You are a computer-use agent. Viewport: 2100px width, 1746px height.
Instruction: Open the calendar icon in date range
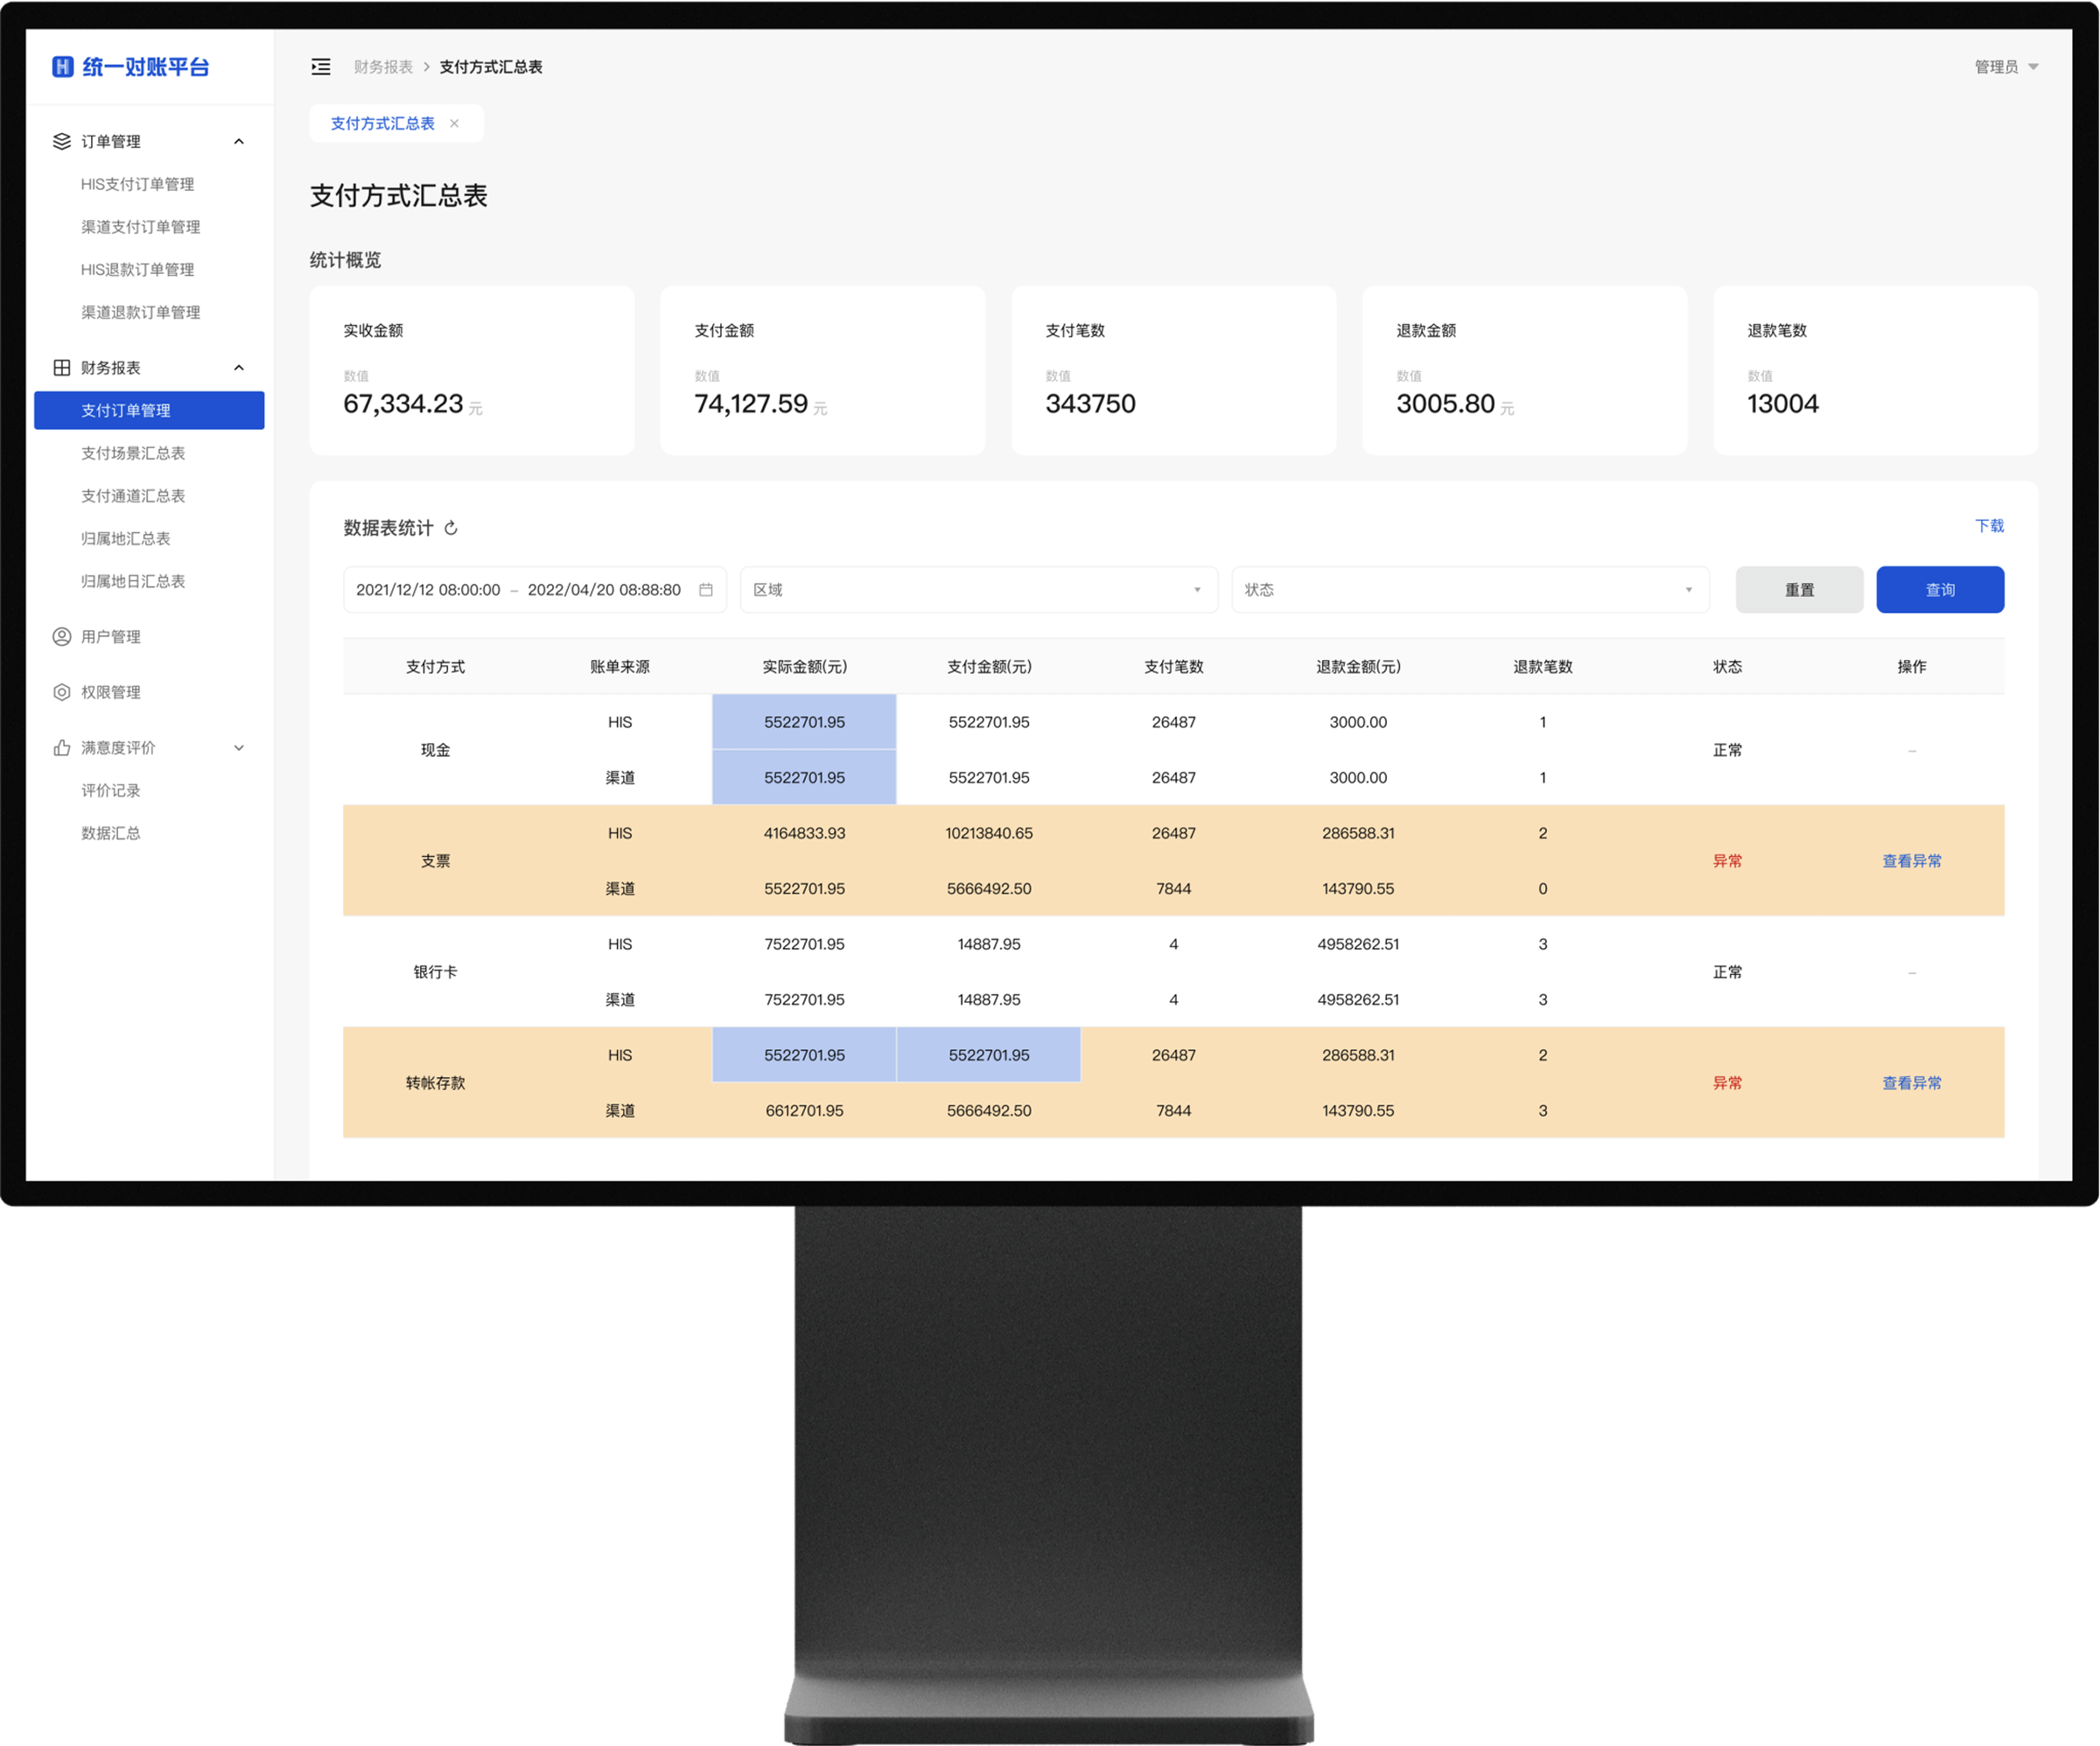pyautogui.click(x=706, y=589)
